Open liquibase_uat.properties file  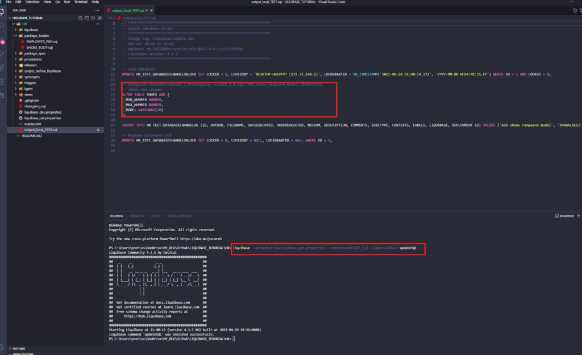[x=55, y=118]
